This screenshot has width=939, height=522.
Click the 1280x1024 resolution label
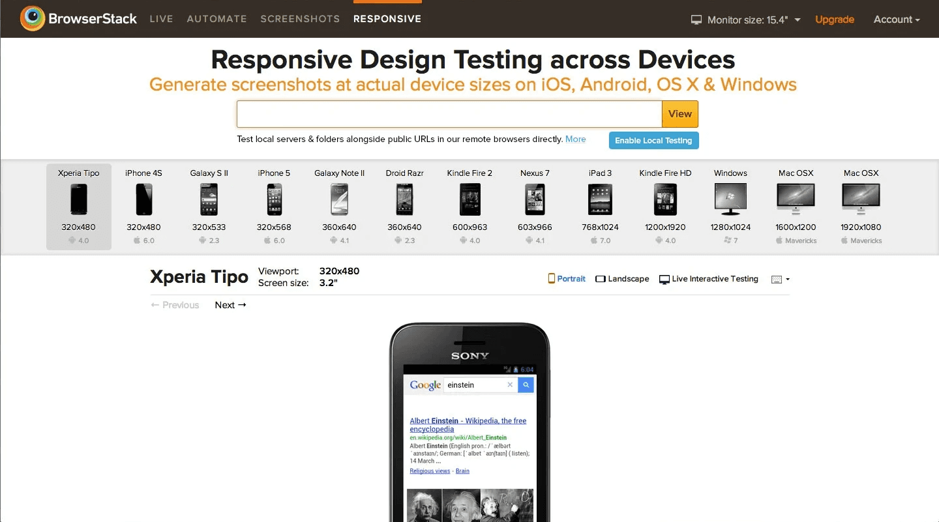pos(730,227)
